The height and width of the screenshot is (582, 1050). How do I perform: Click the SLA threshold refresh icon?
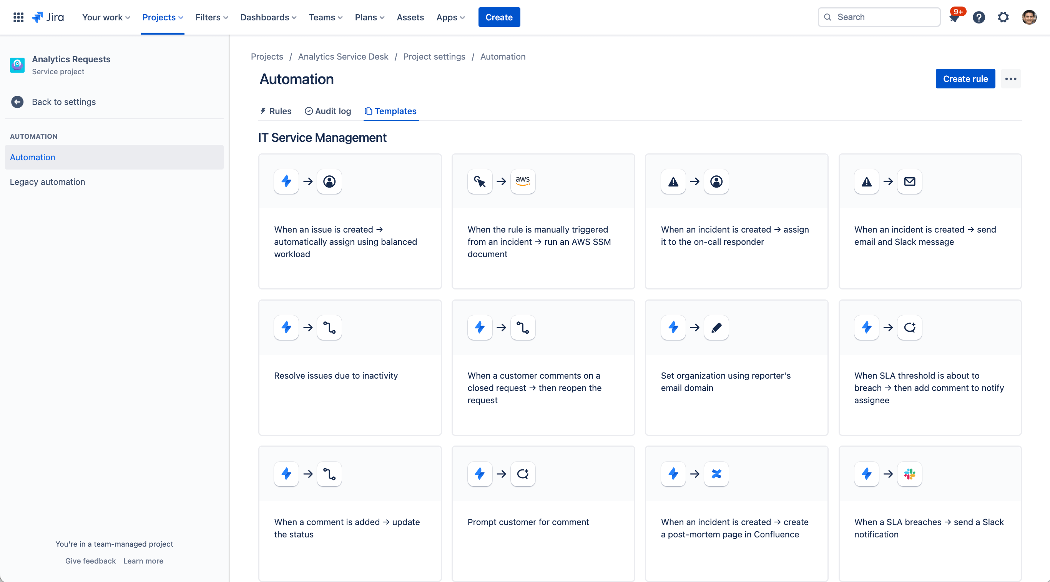tap(910, 328)
